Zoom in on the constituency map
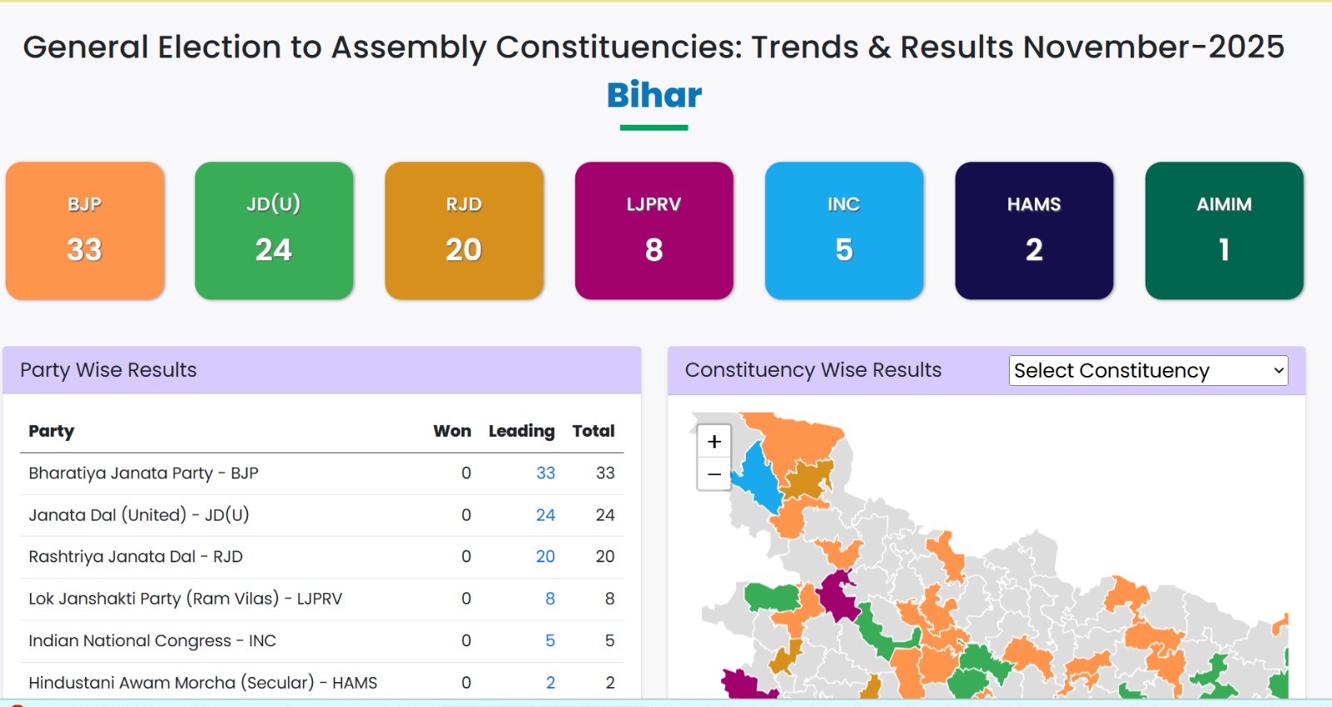 pyautogui.click(x=714, y=442)
